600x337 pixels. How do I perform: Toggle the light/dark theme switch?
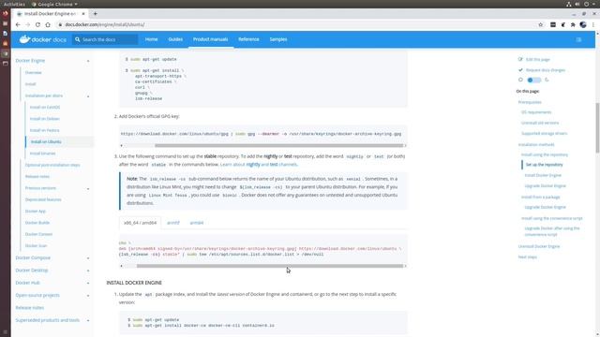tap(533, 80)
